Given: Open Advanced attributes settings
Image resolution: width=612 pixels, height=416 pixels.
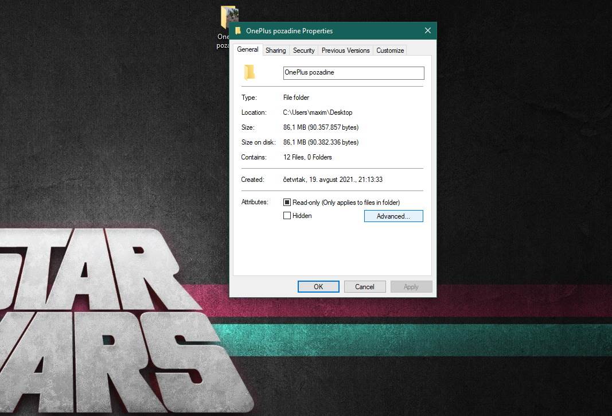Looking at the screenshot, I should coord(393,216).
